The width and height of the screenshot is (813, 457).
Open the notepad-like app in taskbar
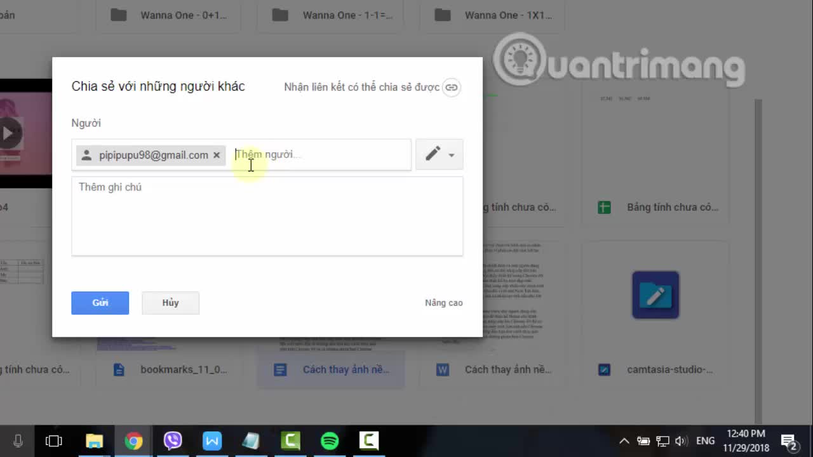click(x=252, y=440)
